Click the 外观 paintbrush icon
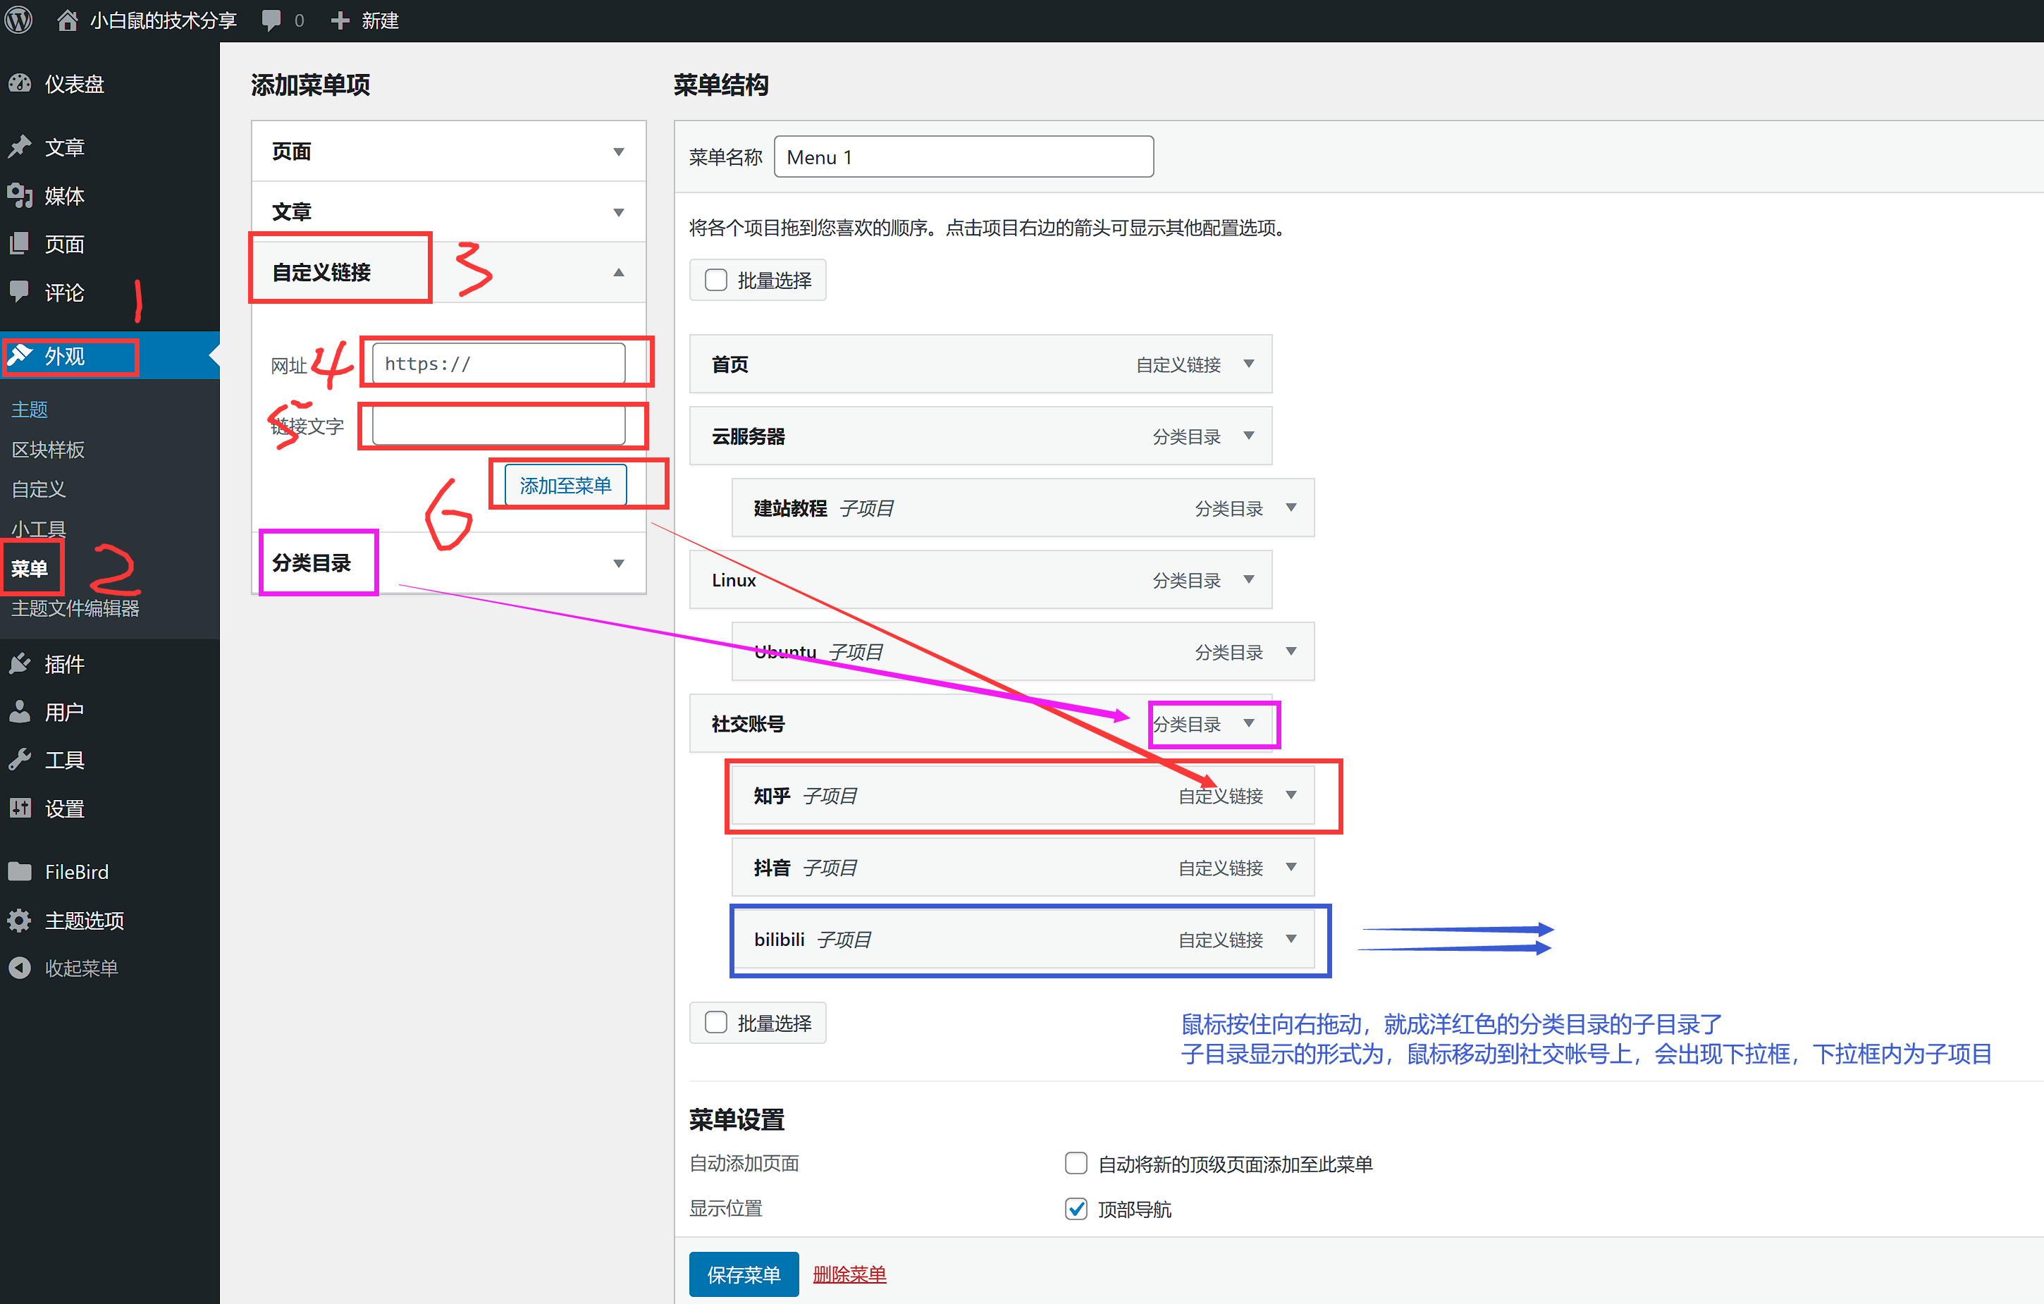This screenshot has height=1304, width=2044. coord(20,355)
